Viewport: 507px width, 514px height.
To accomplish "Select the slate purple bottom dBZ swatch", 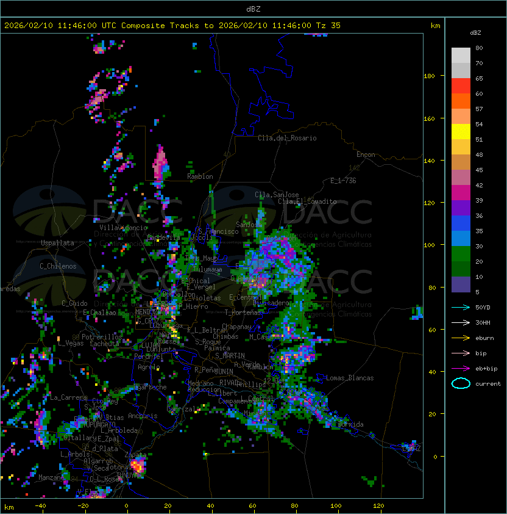I will click(x=461, y=284).
